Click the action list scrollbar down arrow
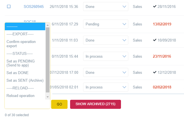The width and height of the screenshot is (184, 121). click(47, 97)
